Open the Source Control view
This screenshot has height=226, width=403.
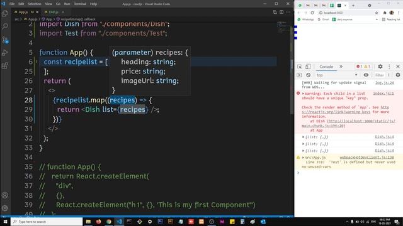[5, 40]
